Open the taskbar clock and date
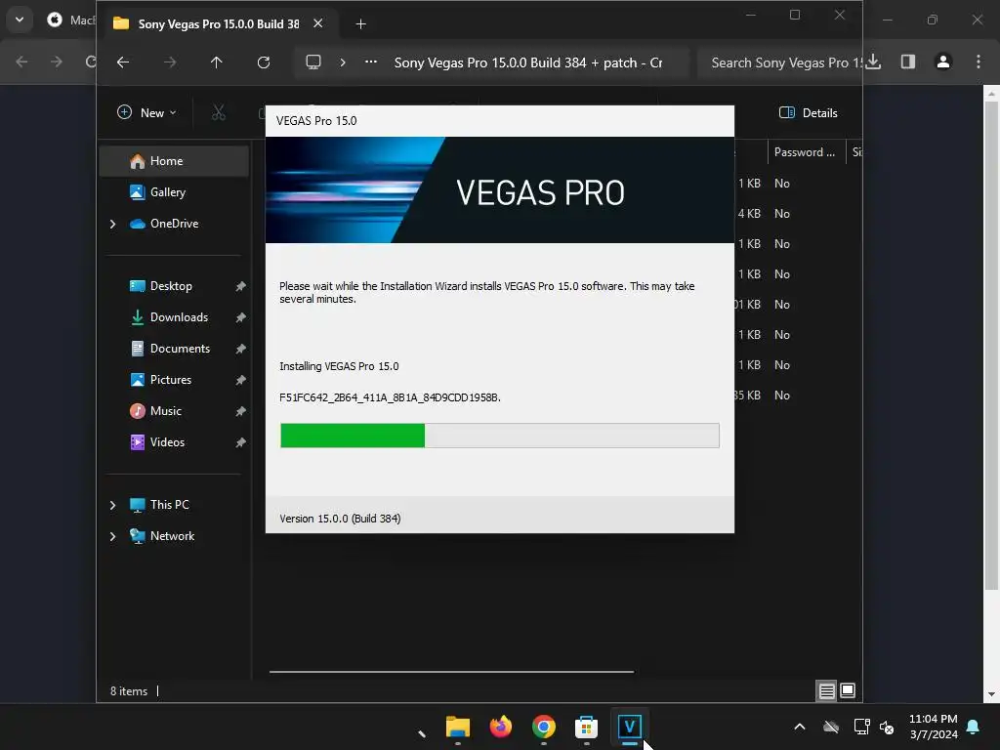The image size is (1000, 750). [933, 727]
